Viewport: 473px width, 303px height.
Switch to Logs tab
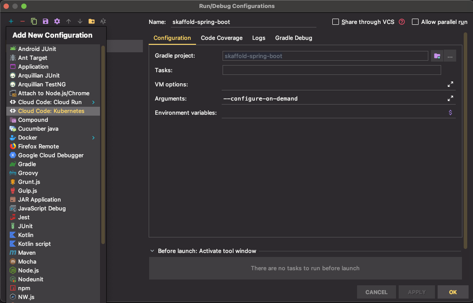tap(258, 38)
